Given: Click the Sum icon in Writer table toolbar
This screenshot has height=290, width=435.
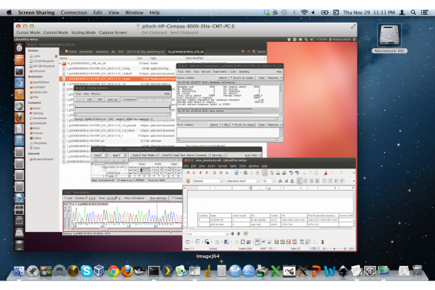Looking at the screenshot, I should [x=323, y=242].
